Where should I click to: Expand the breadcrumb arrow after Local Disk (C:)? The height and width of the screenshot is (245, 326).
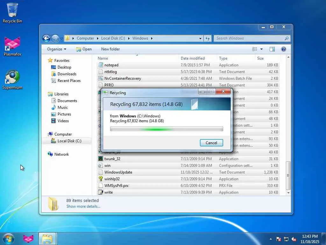click(129, 38)
